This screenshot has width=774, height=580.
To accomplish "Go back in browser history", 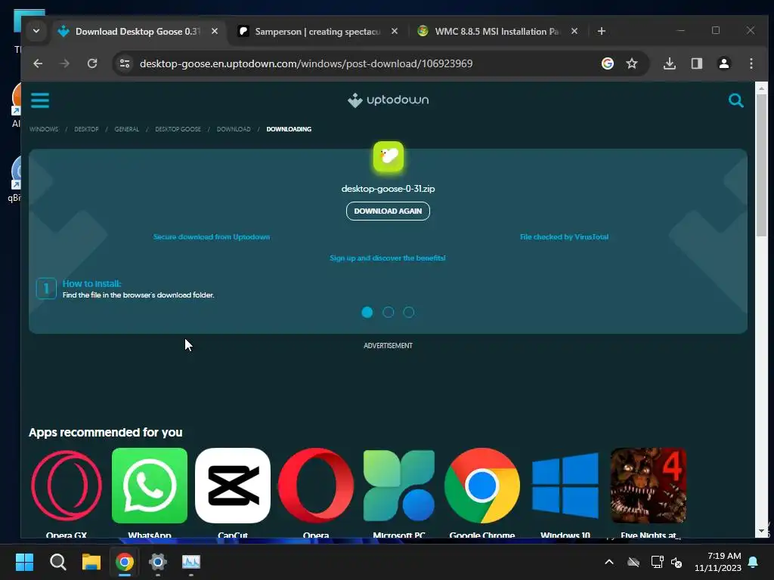I will pyautogui.click(x=38, y=63).
